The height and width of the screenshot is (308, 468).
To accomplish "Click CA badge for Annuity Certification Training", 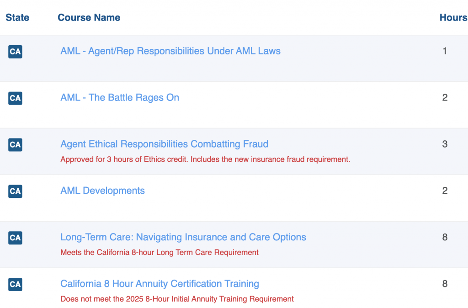I will point(15,285).
